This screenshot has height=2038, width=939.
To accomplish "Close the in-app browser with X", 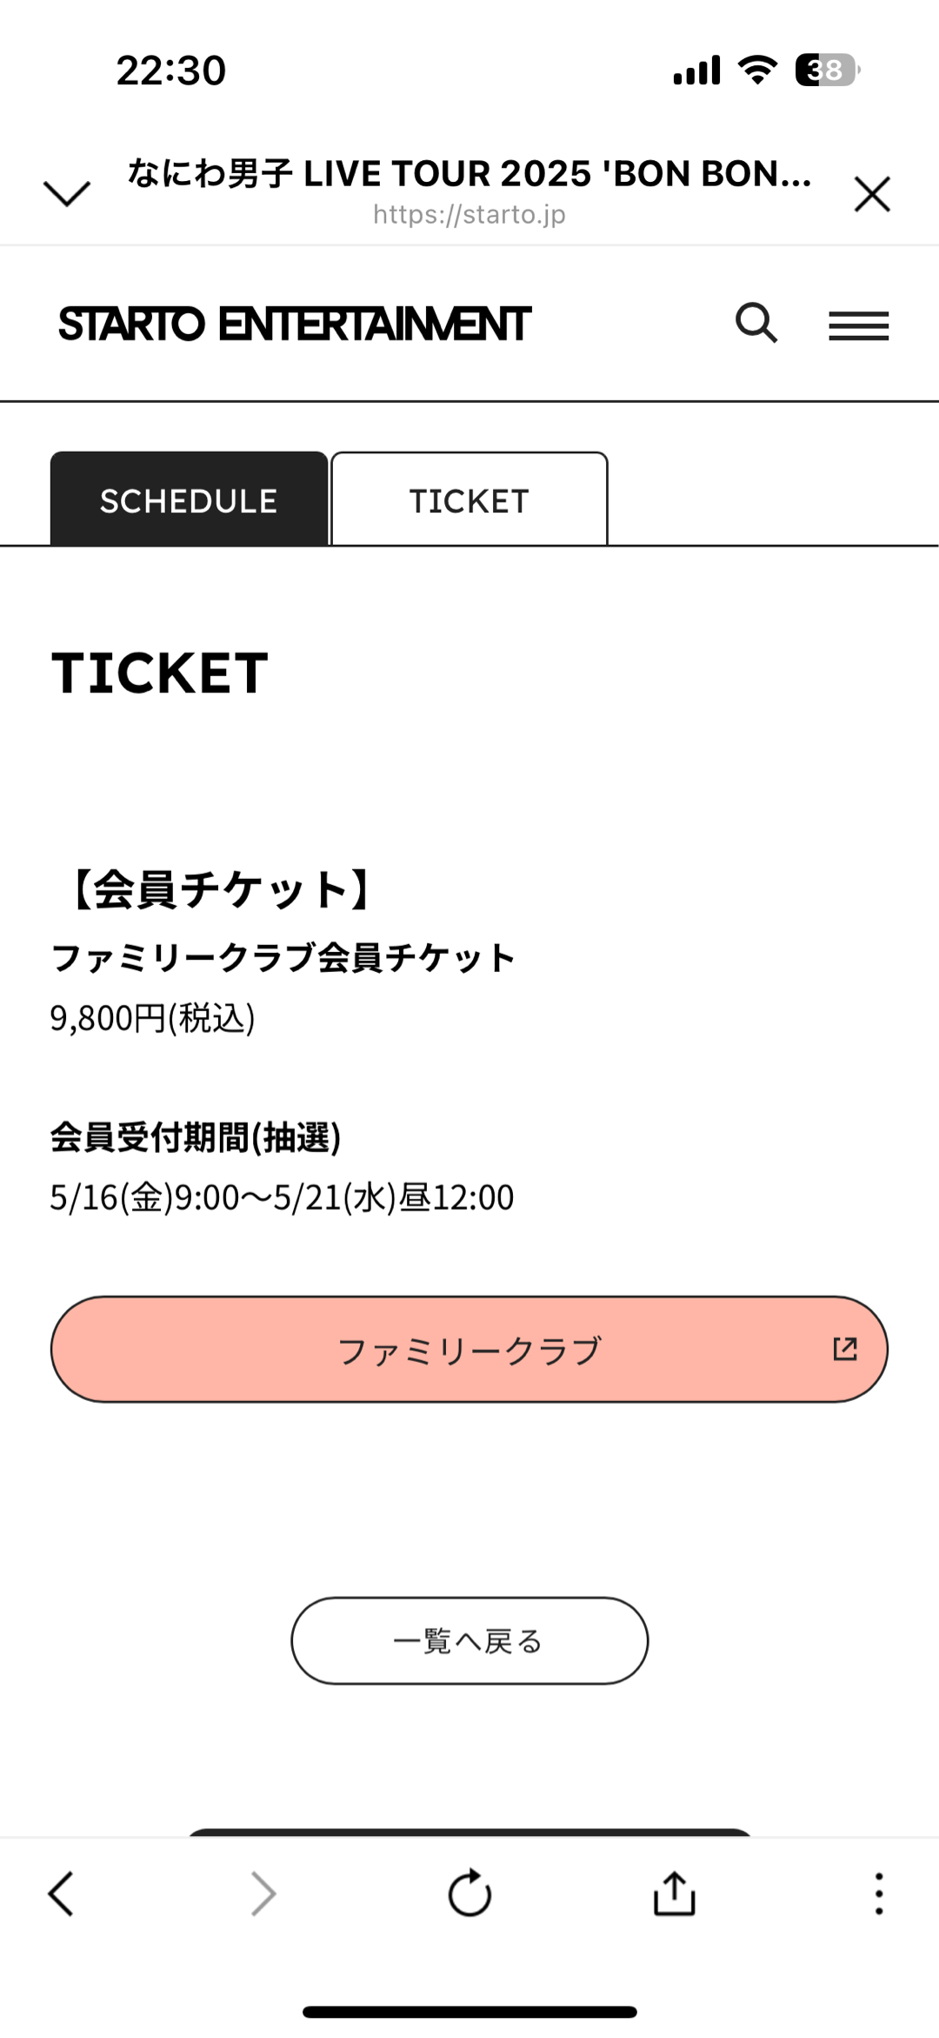I will pyautogui.click(x=872, y=193).
